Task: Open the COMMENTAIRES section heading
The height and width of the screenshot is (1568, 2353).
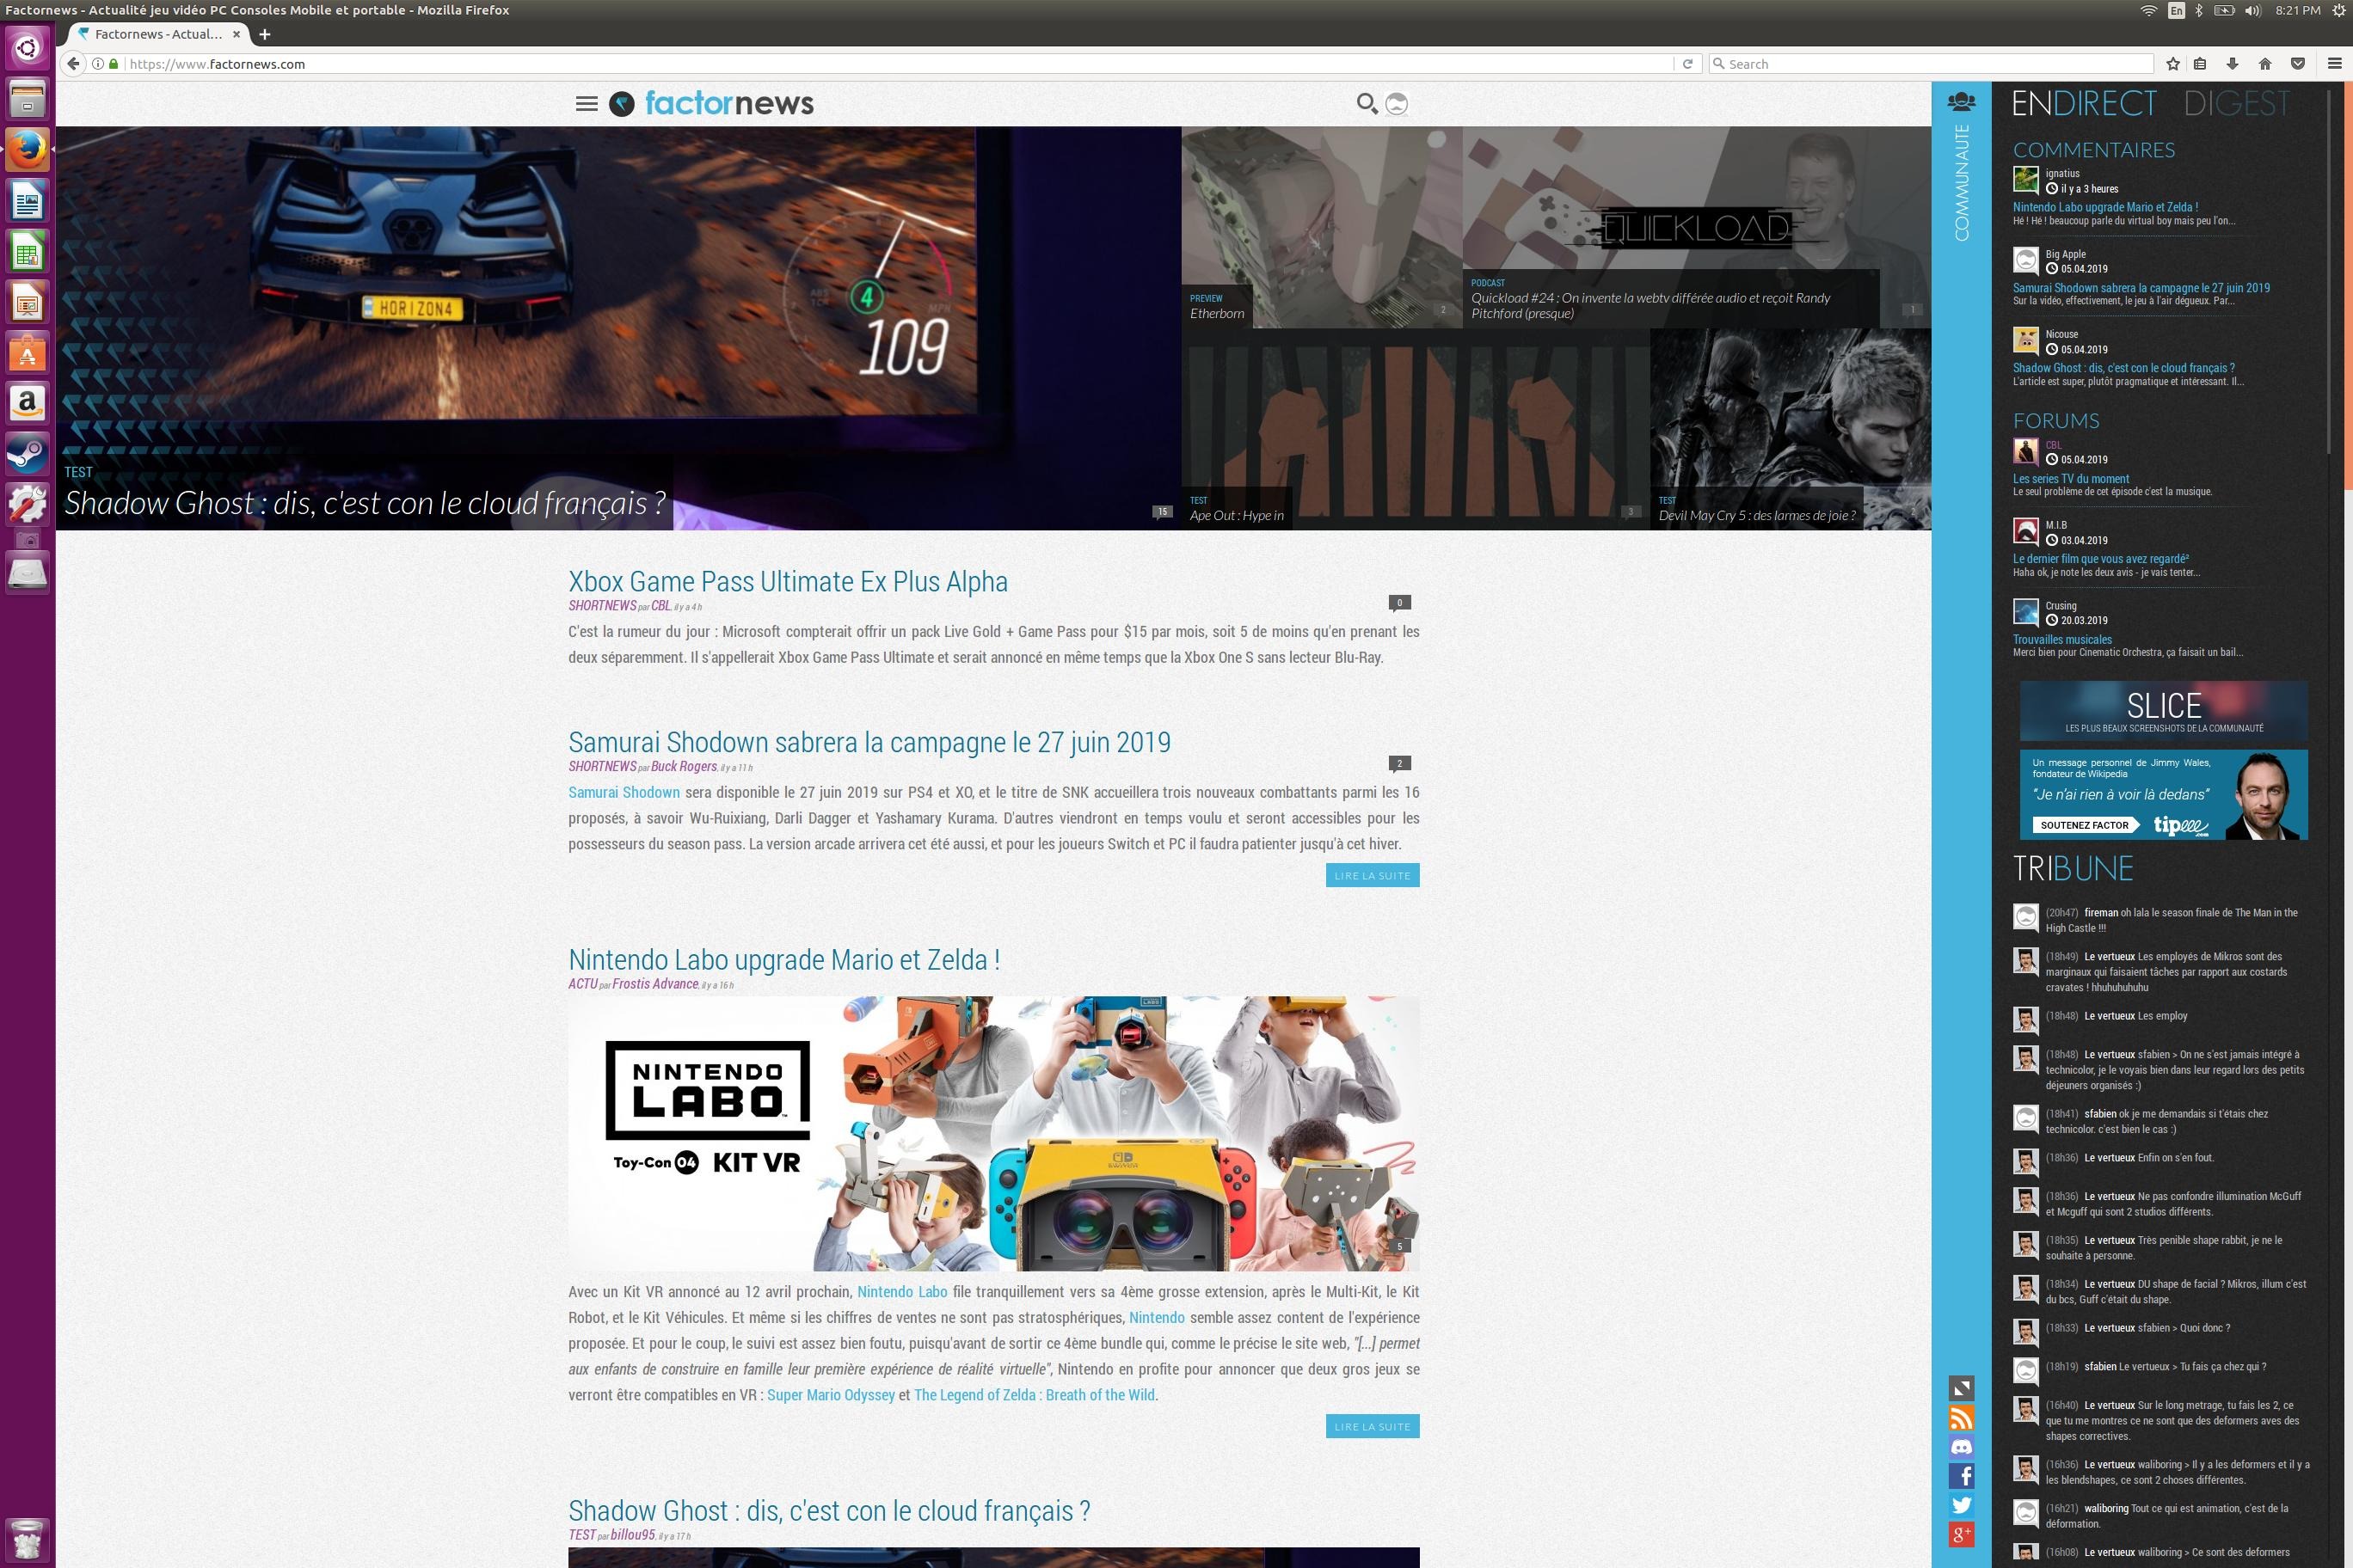Action: pos(2093,150)
